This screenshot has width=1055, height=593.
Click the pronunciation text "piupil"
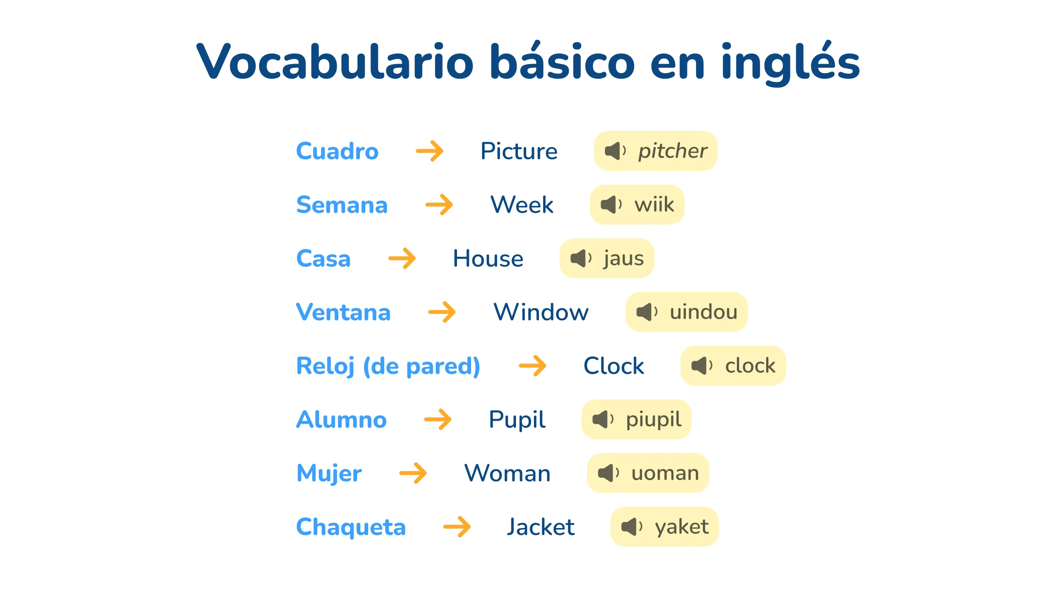[x=653, y=419]
